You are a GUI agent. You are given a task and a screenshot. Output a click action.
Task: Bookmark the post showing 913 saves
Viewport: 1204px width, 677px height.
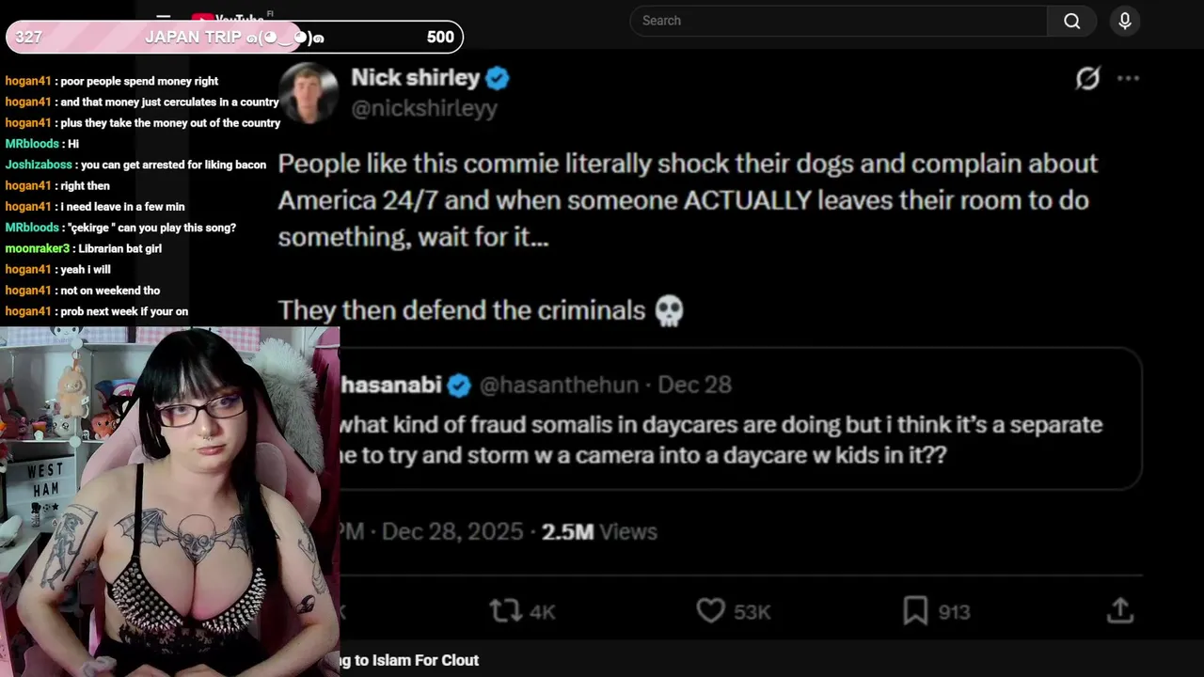[x=915, y=611]
